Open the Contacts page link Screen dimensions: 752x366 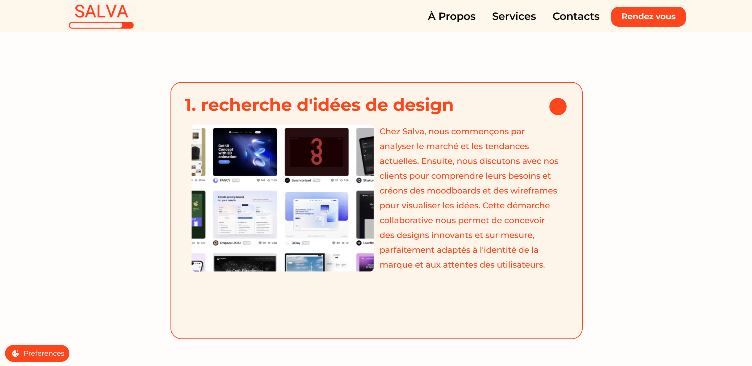tap(576, 16)
